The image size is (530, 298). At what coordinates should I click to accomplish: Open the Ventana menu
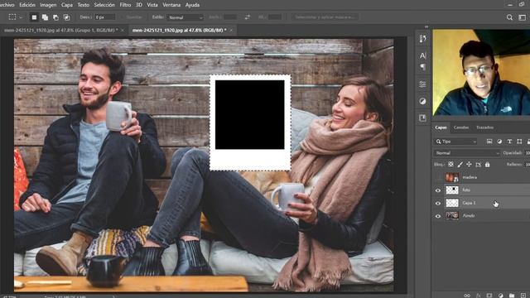pos(171,5)
